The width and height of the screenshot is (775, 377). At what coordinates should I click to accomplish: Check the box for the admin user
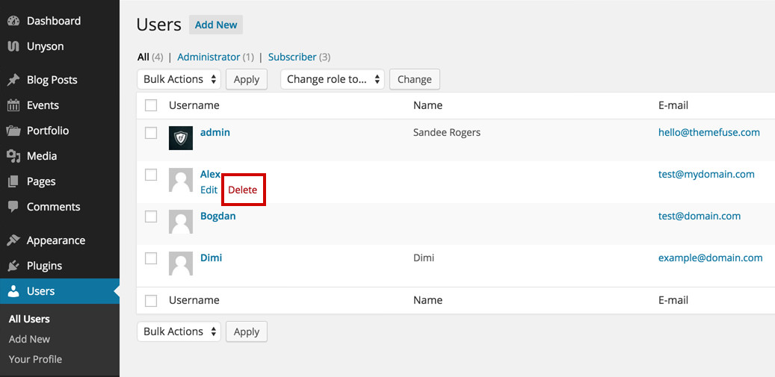pos(151,133)
